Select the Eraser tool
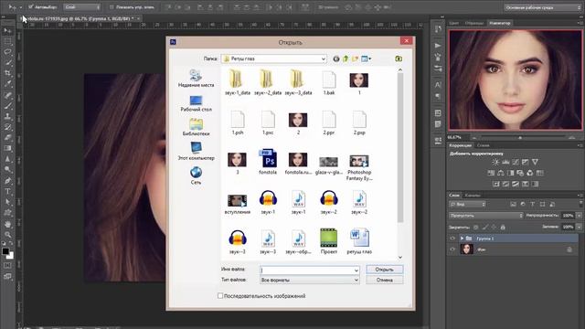This screenshot has width=585, height=329. [x=7, y=137]
